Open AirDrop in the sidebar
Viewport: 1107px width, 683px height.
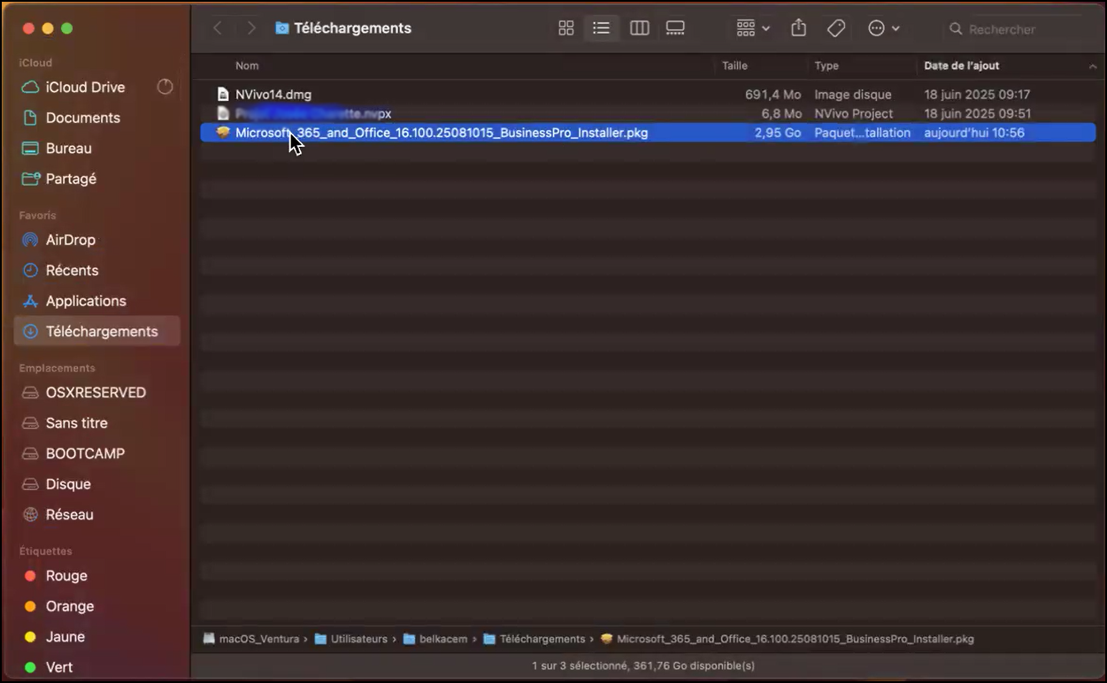71,240
